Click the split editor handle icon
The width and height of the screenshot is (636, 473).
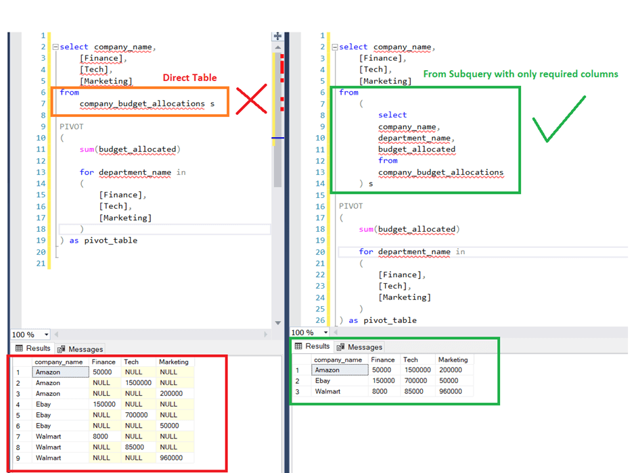click(277, 36)
